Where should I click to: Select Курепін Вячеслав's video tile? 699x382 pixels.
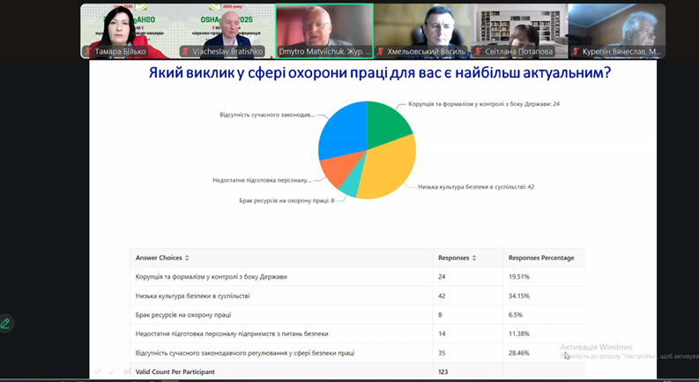click(617, 31)
